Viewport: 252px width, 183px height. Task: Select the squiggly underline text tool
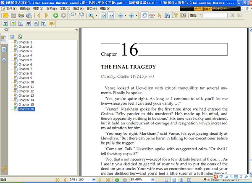coord(21,23)
